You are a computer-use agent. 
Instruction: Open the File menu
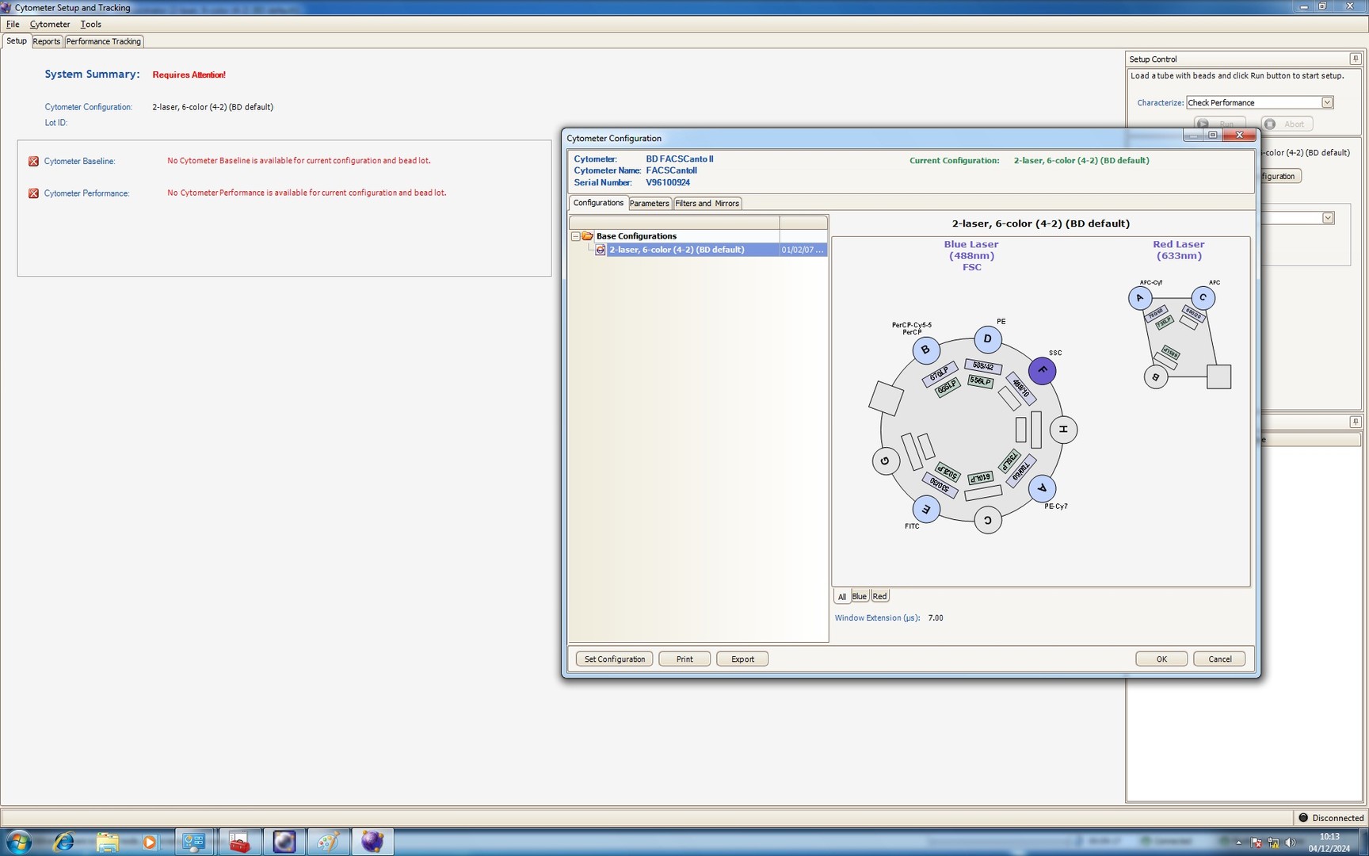coord(13,25)
